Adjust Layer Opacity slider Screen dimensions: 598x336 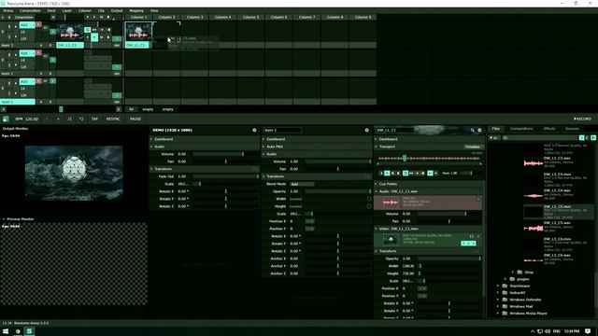pos(338,191)
